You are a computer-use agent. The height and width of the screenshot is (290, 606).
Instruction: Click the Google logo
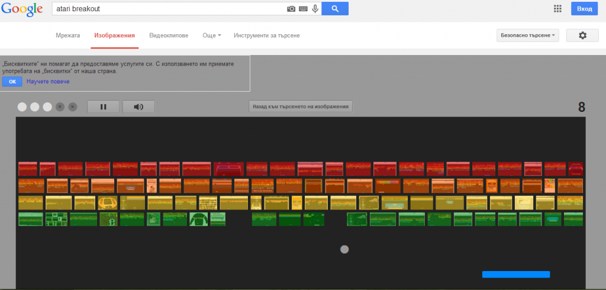pyautogui.click(x=22, y=8)
